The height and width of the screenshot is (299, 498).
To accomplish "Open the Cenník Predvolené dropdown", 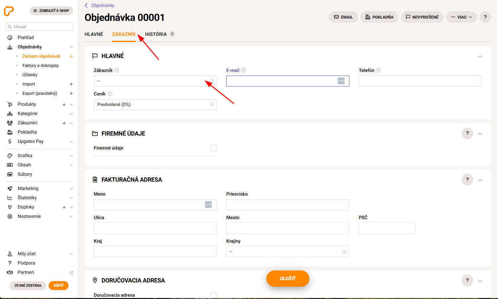I will (x=156, y=104).
